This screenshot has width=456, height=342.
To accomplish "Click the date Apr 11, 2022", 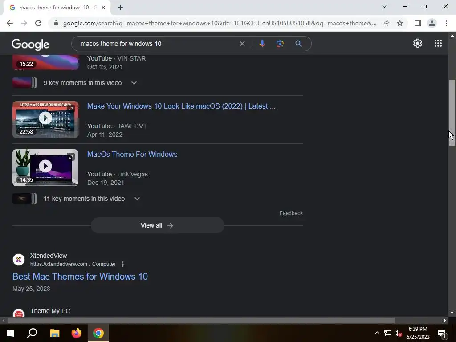I will [x=105, y=134].
